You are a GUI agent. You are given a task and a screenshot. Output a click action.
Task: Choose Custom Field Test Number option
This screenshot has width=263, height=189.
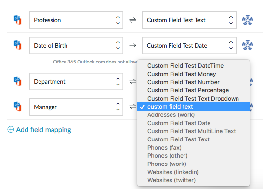pyautogui.click(x=193, y=82)
